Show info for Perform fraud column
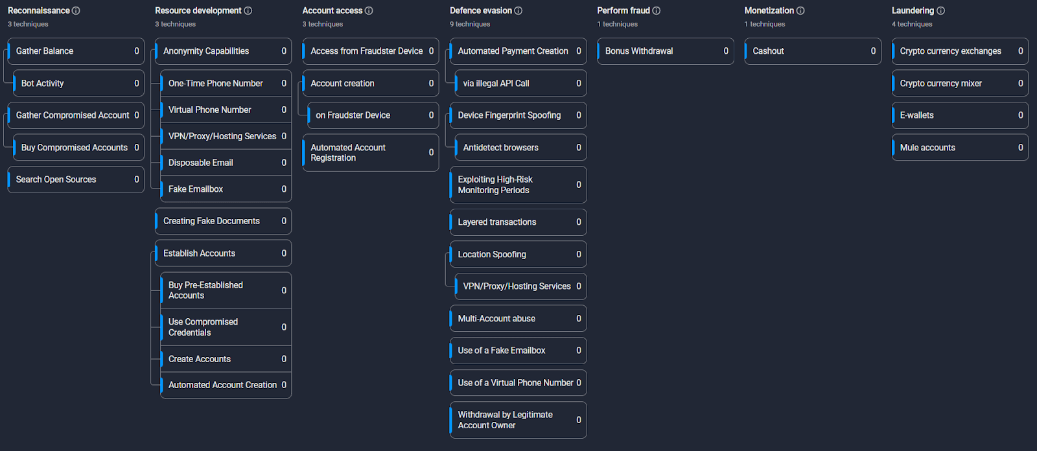1037x451 pixels. coord(657,11)
